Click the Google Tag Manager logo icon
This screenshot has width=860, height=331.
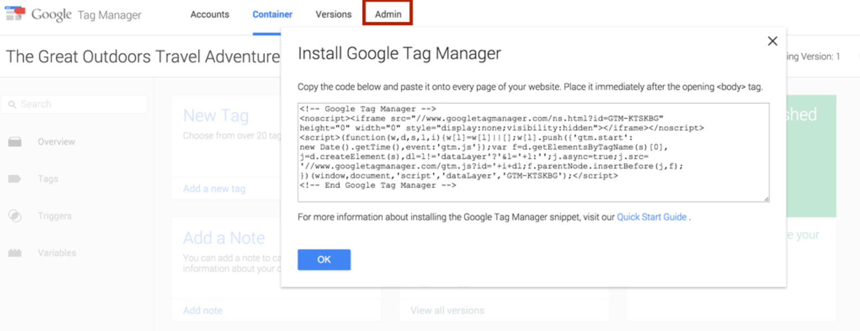tap(15, 14)
